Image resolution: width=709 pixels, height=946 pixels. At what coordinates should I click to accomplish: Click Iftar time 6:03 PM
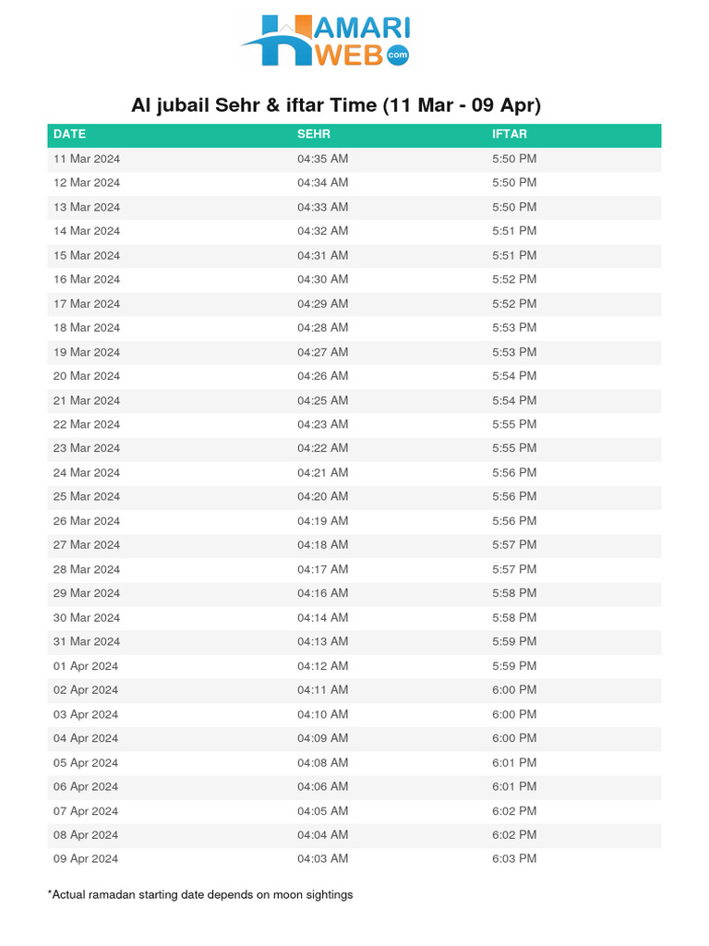click(514, 859)
